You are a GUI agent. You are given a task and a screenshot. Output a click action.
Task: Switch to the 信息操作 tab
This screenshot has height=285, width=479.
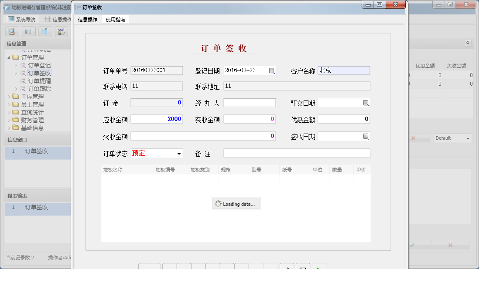(87, 19)
